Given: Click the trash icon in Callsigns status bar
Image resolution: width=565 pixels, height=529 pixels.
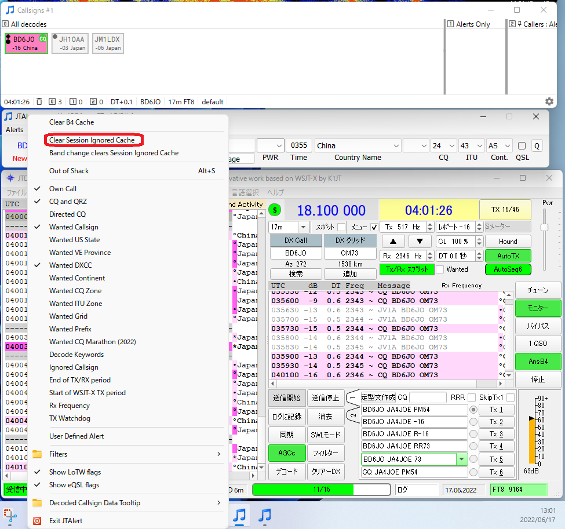Looking at the screenshot, I should click(39, 101).
